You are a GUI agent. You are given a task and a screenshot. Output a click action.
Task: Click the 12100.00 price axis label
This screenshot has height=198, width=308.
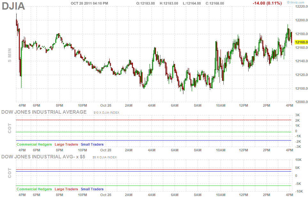coord(302,88)
